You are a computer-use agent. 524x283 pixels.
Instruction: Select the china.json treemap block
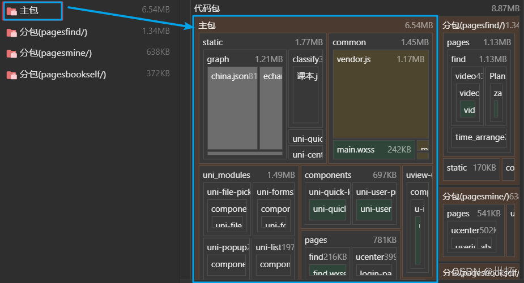click(x=233, y=108)
